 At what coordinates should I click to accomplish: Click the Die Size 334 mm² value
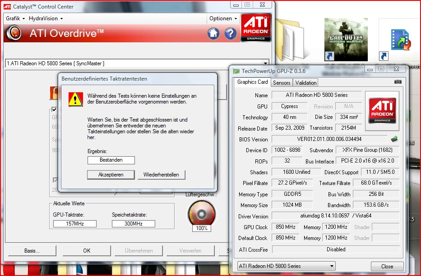(348, 117)
